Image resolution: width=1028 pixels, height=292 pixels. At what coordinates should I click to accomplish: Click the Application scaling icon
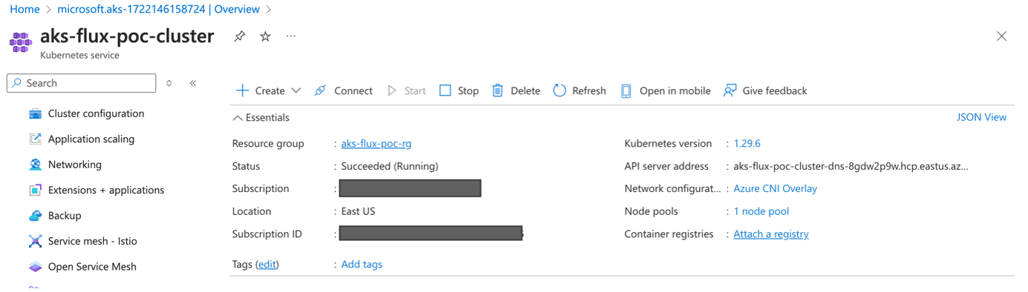tap(35, 139)
